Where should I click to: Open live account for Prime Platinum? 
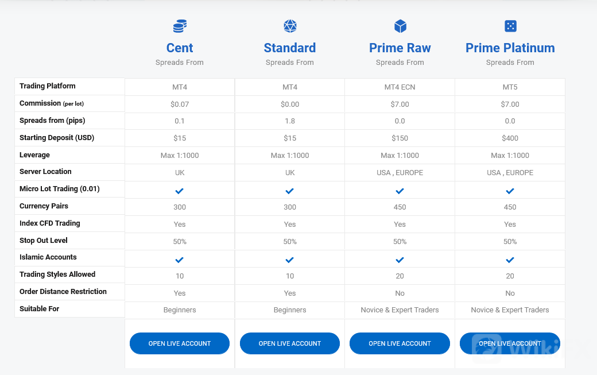[510, 343]
